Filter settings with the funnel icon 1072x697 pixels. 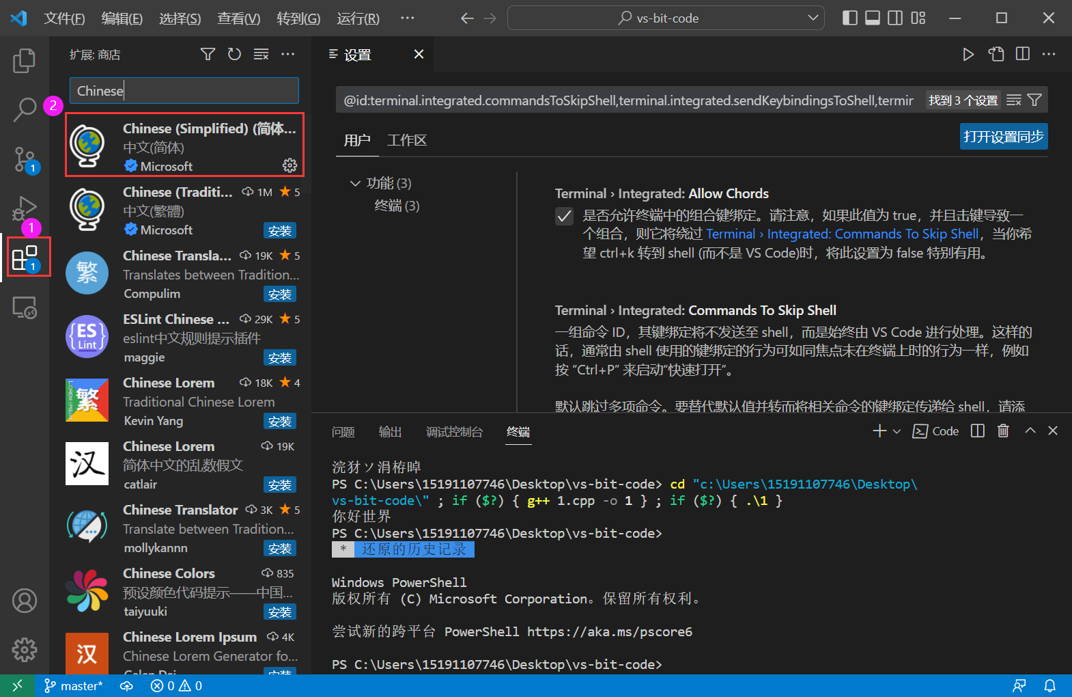[1034, 100]
